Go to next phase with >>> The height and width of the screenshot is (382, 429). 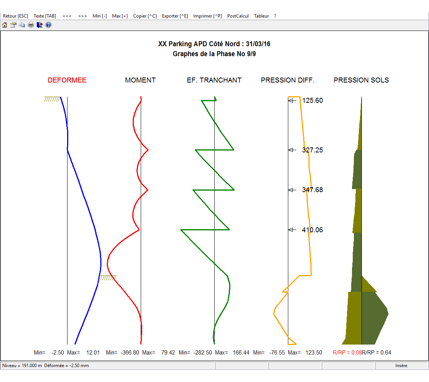coord(82,16)
